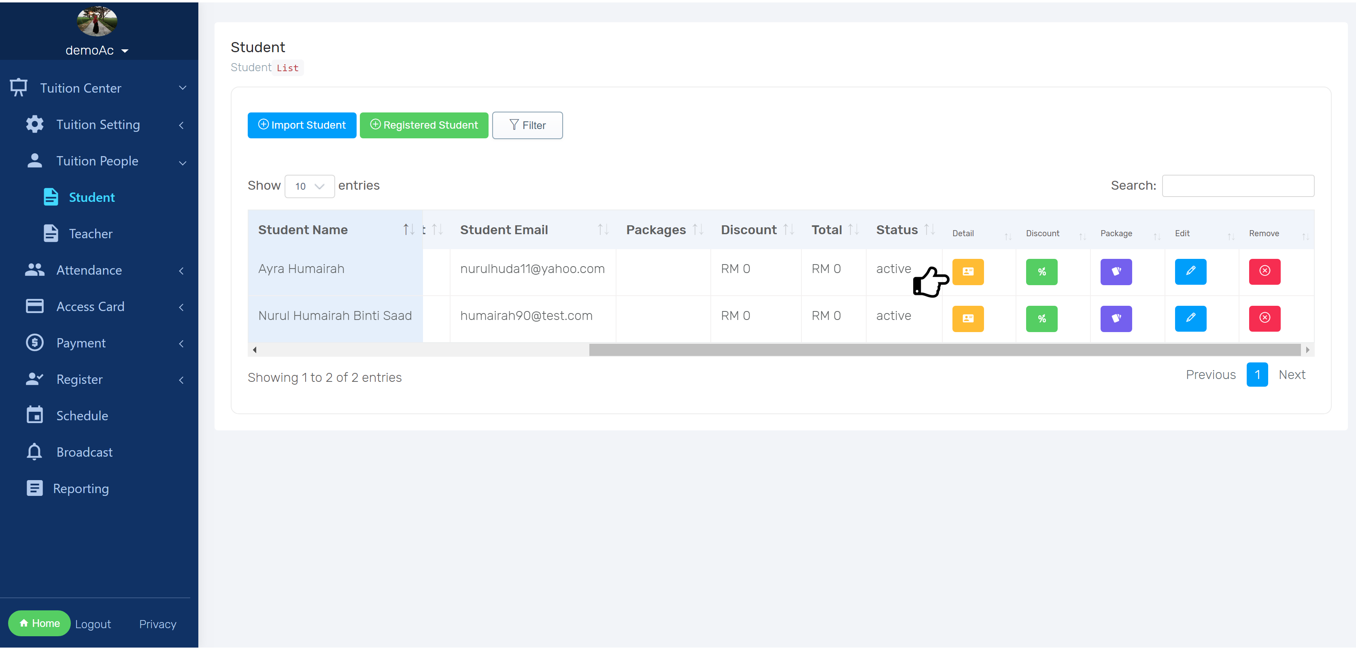Select Student in the sidebar menu
This screenshot has height=650, width=1356.
pyautogui.click(x=91, y=197)
